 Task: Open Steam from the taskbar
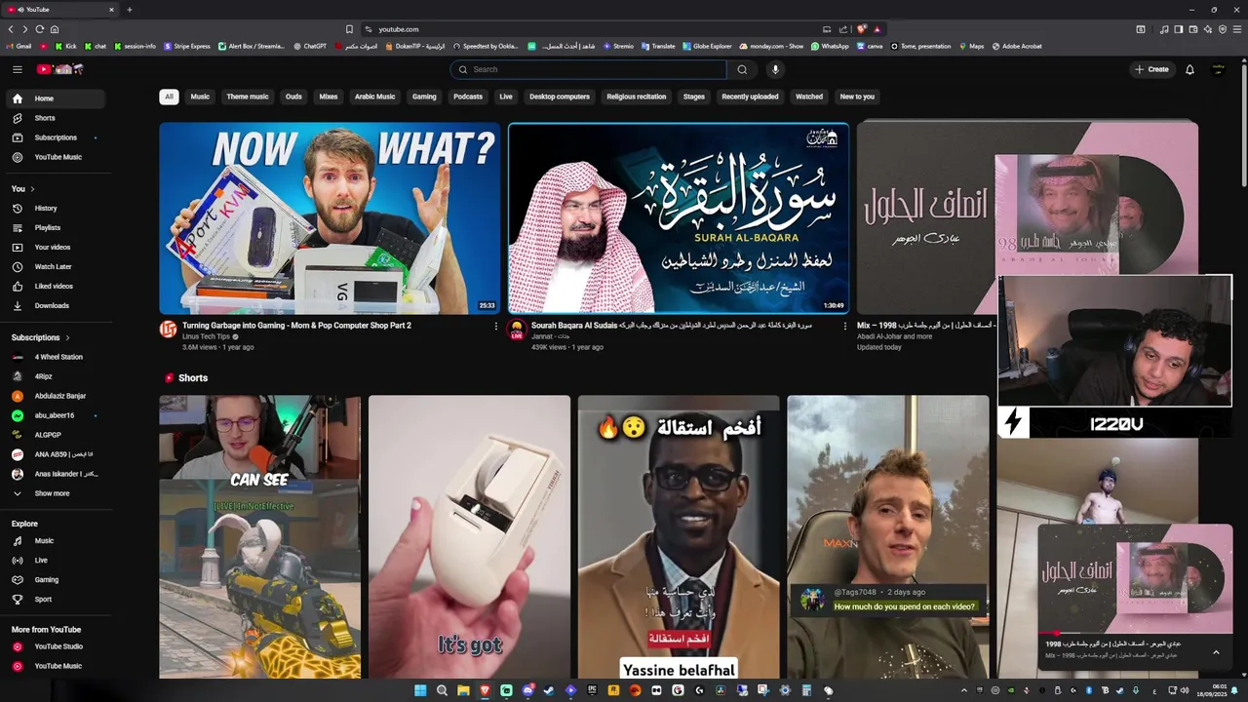(549, 690)
